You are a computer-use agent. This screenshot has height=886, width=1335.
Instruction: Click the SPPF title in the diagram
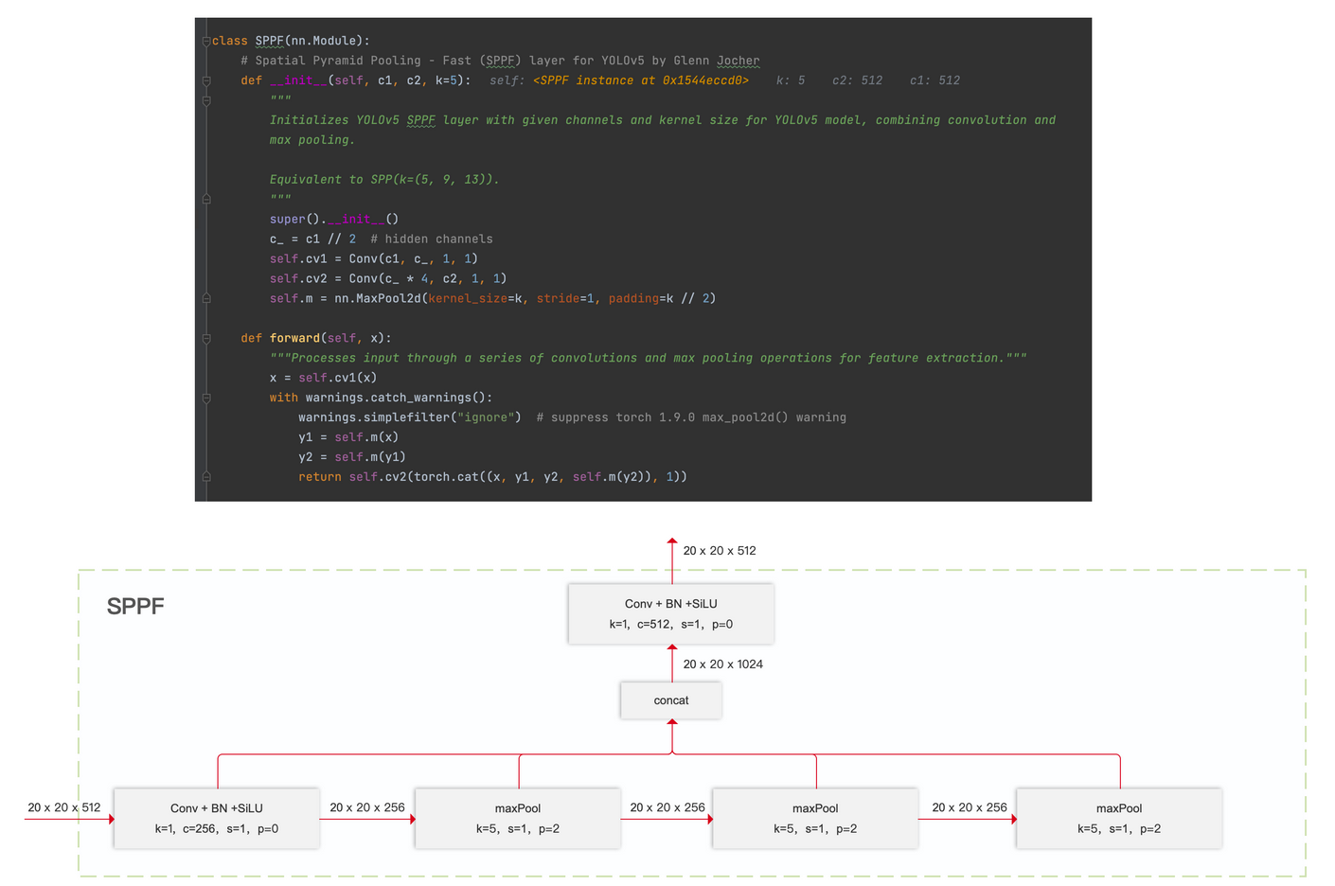tap(135, 607)
